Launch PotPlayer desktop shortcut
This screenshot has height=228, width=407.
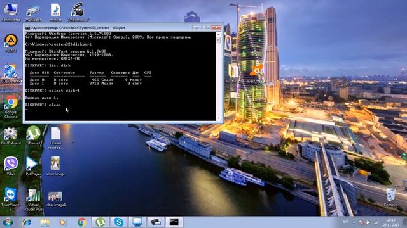33,166
